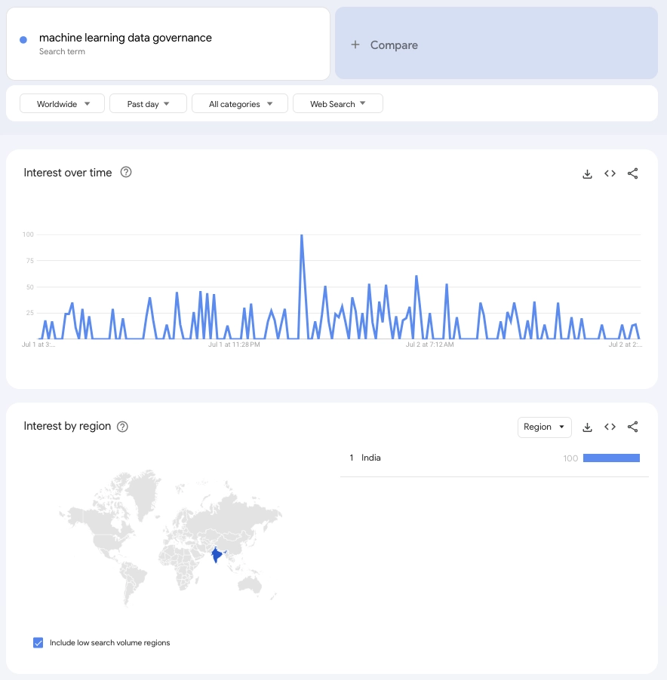Open embed code for Interest over time
The image size is (667, 680).
(x=610, y=173)
